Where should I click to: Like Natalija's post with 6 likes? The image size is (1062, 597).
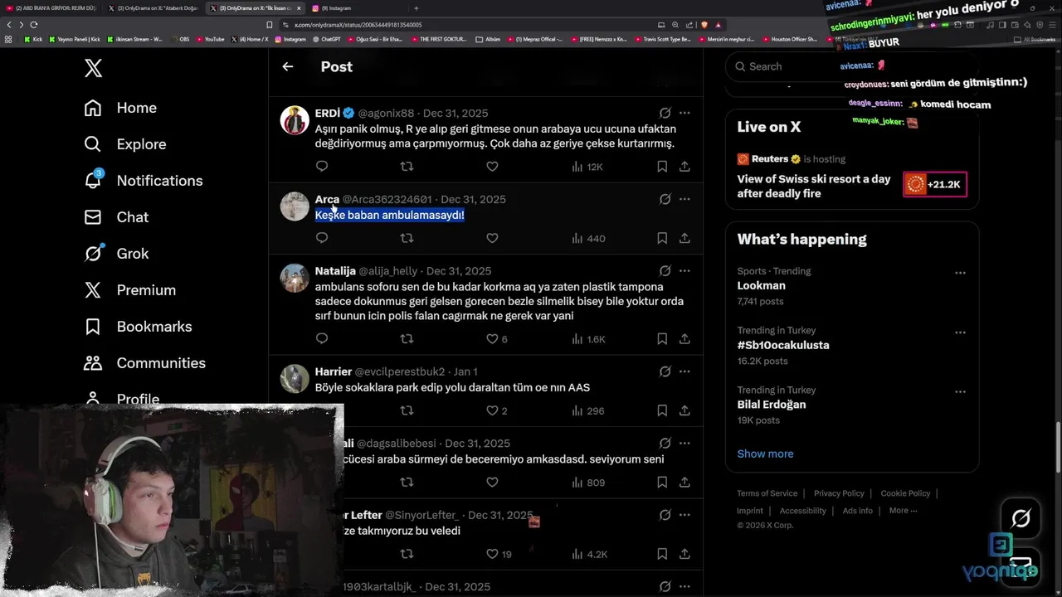(x=496, y=338)
